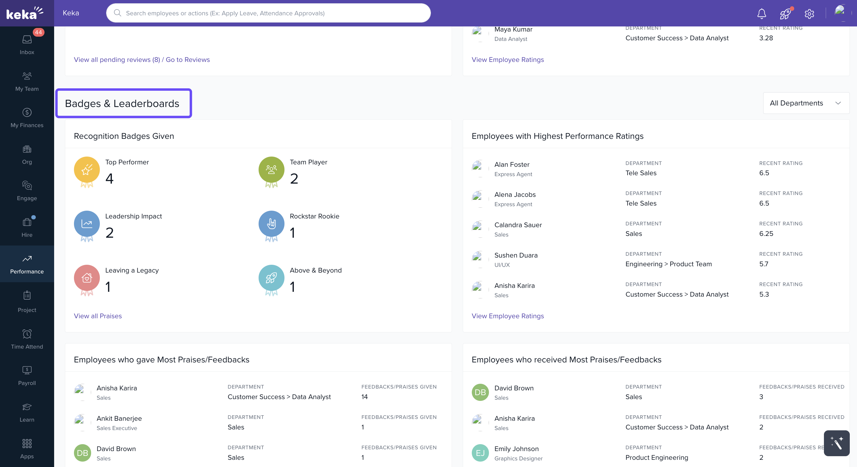857x467 pixels.
Task: Select the Learn sidebar icon
Action: tap(27, 407)
